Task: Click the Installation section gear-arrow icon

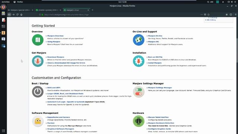Action: pos(138,61)
